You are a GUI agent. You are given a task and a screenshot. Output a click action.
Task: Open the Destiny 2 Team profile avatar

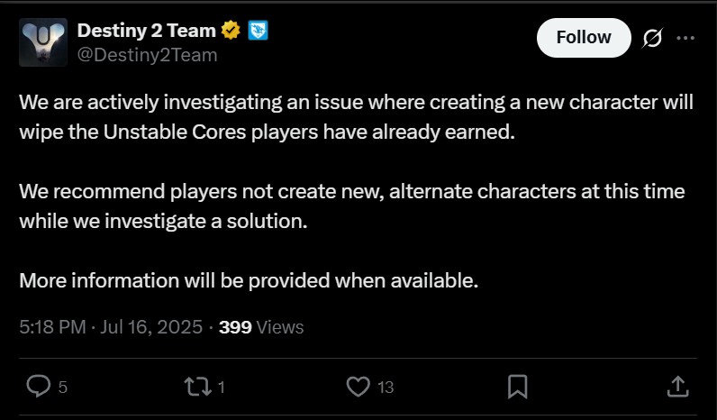(x=43, y=42)
